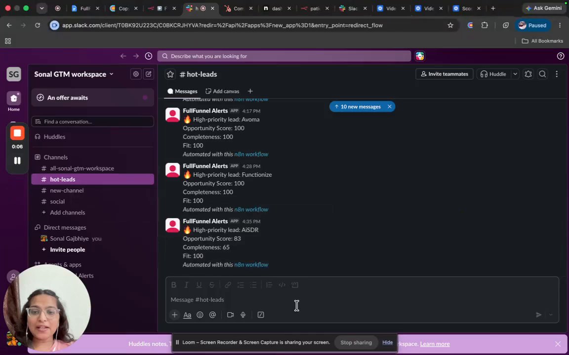
Task: Bookmark page with Chrome star icon
Action: pyautogui.click(x=450, y=25)
